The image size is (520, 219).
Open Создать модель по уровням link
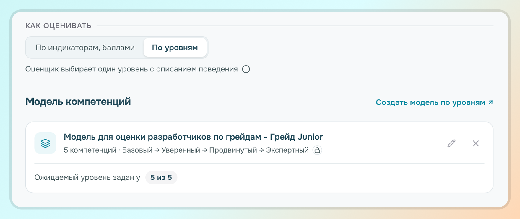[434, 102]
